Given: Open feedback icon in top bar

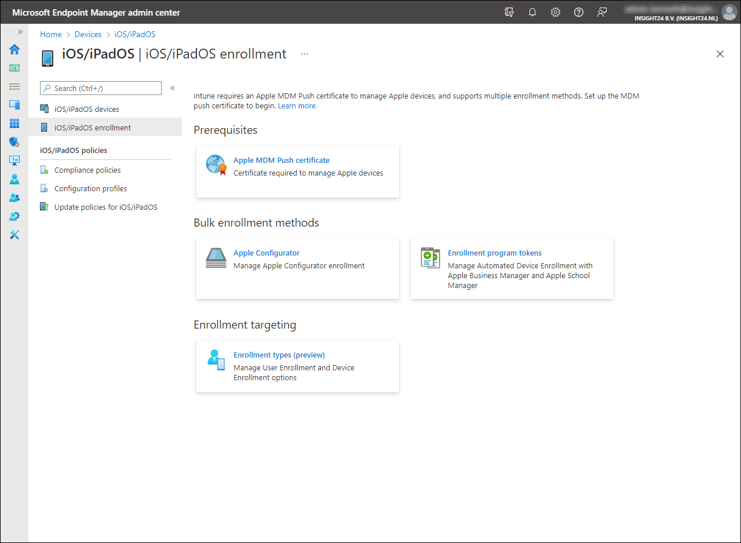Looking at the screenshot, I should tap(602, 12).
